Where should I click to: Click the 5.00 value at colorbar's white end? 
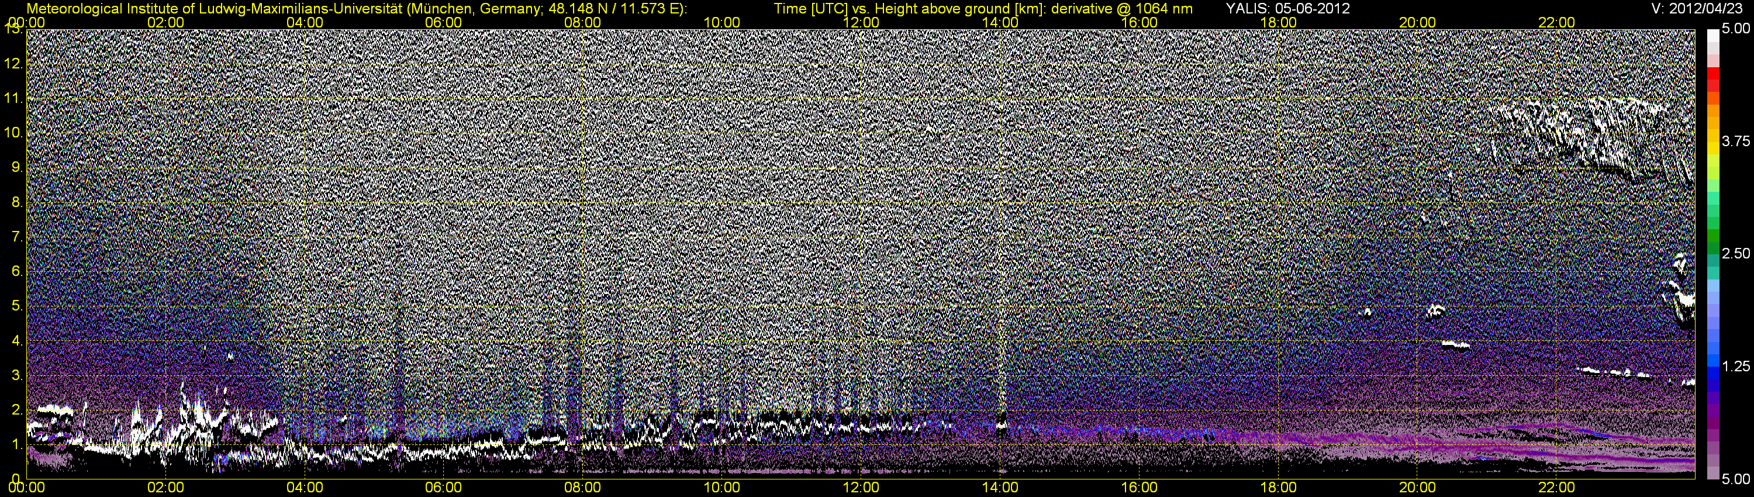[1736, 29]
